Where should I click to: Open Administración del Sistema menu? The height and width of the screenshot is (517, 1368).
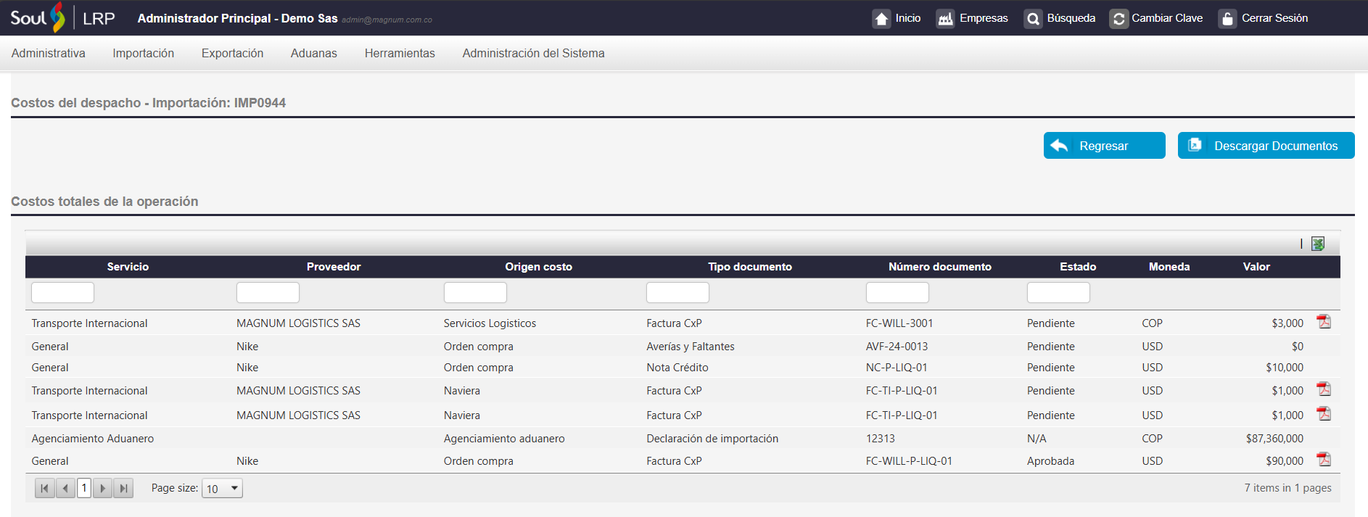534,53
